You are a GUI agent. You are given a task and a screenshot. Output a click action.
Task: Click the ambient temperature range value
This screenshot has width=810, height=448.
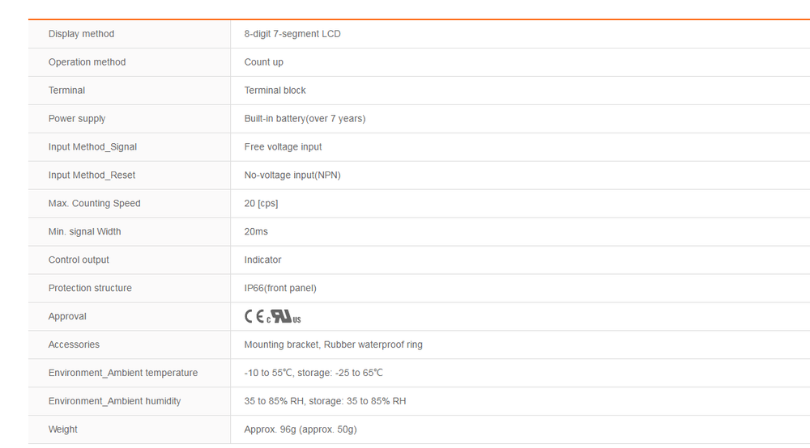pos(313,374)
